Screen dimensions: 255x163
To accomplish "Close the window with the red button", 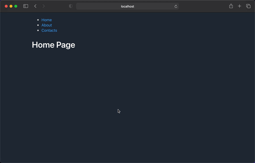I will pos(6,6).
